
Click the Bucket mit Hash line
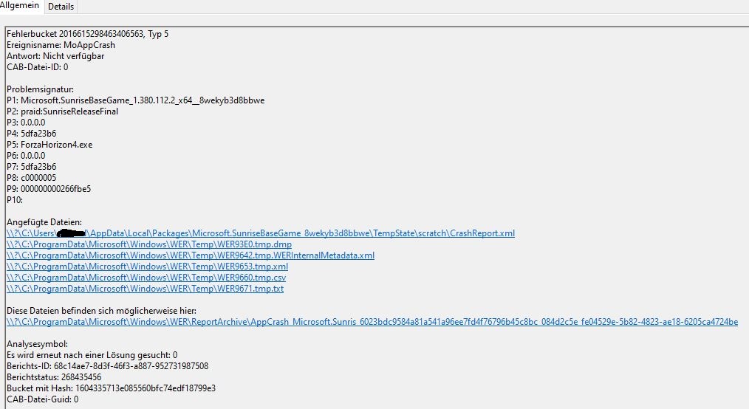pyautogui.click(x=112, y=388)
